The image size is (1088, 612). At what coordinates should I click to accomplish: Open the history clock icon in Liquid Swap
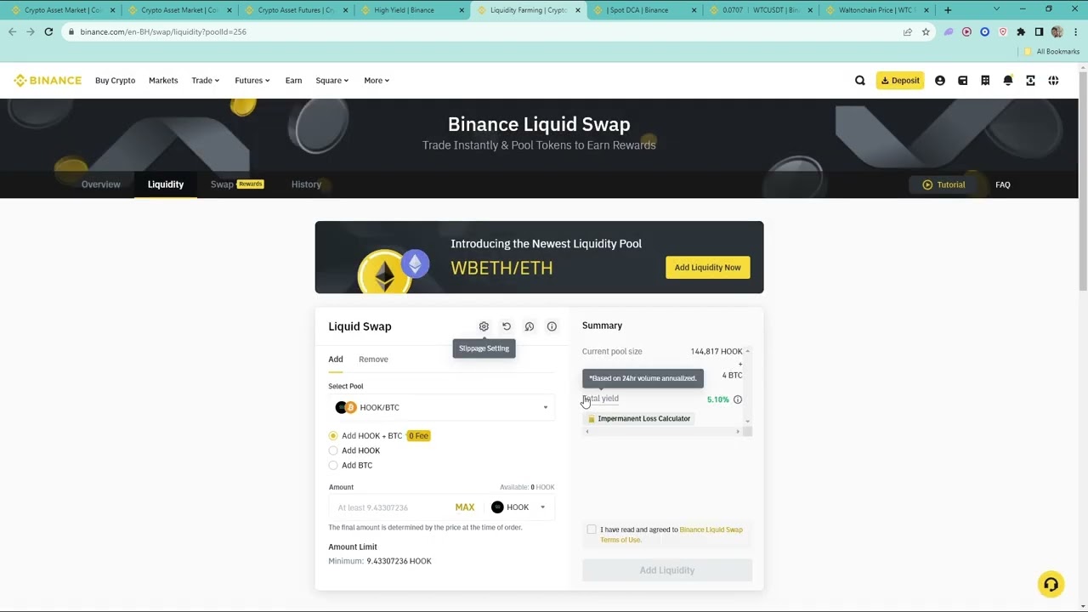pos(530,326)
